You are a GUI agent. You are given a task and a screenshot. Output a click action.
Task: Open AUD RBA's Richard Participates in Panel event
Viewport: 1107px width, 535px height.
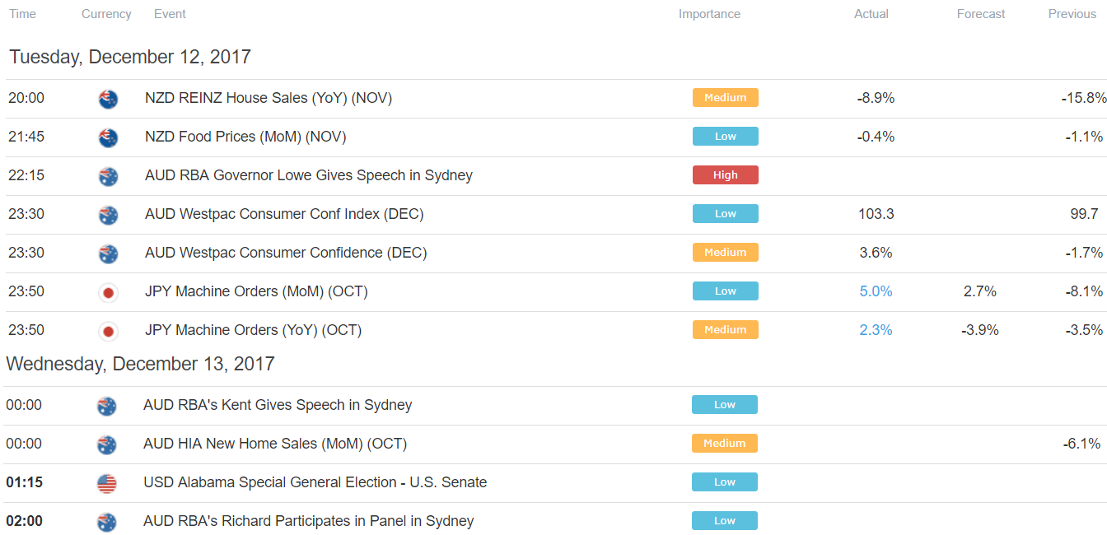pyautogui.click(x=309, y=521)
